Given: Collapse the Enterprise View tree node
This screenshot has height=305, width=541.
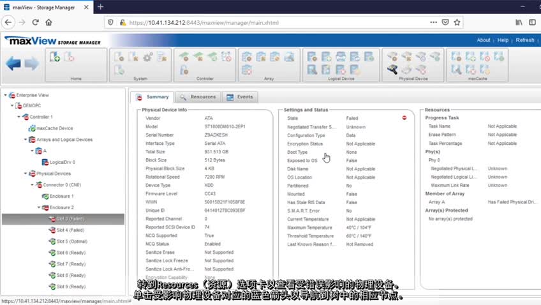Looking at the screenshot, I should pos(6,95).
